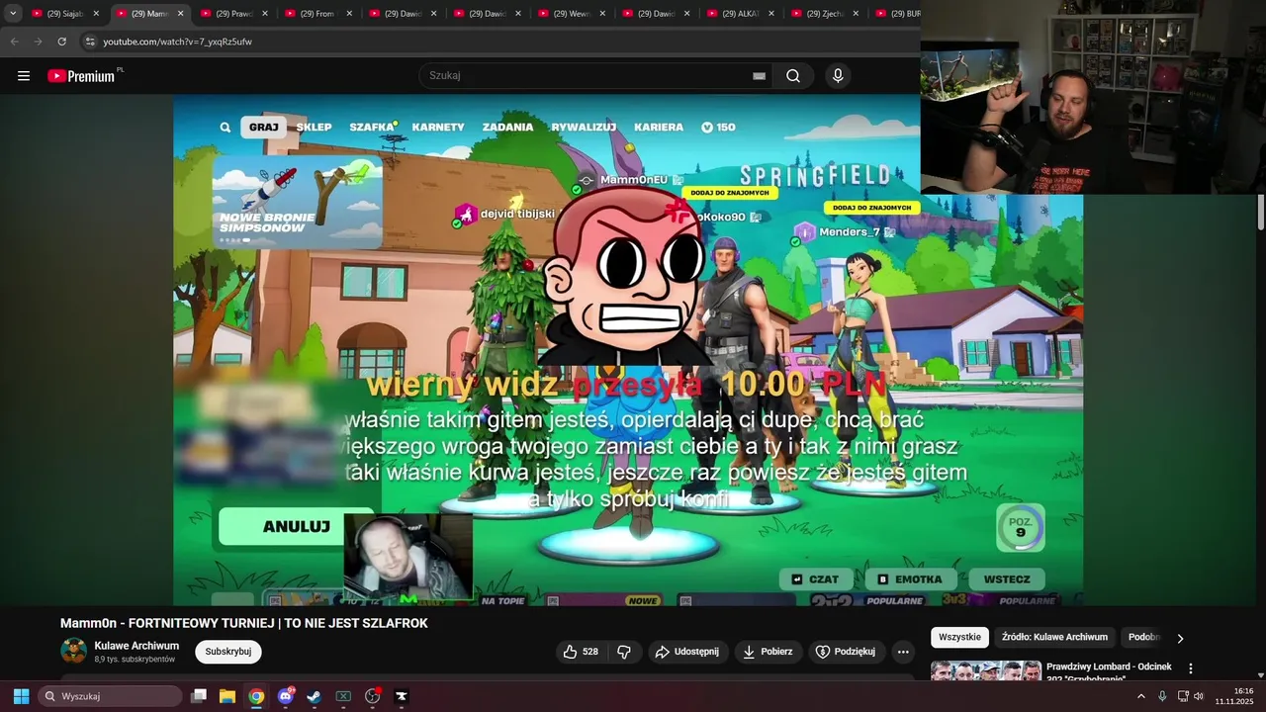Open the on-screen keyboard in search box
This screenshot has width=1266, height=712.
760,76
